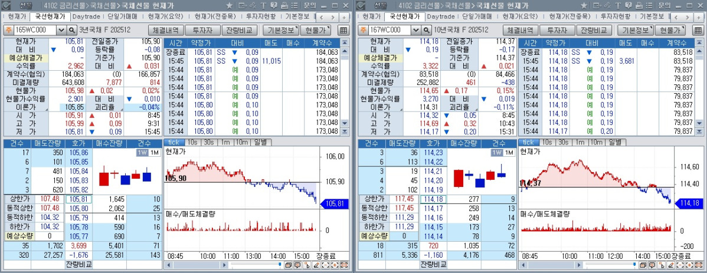
Task: Click 체결내역 button in left window
Action: point(165,30)
